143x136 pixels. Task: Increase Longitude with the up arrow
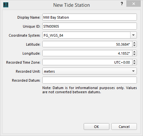pyautogui.click(x=134, y=52)
